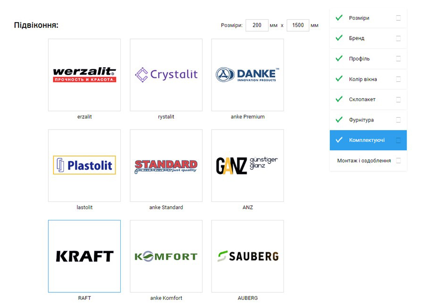Select the Plastolit windowsill logo
The width and height of the screenshot is (426, 306).
[x=84, y=166]
